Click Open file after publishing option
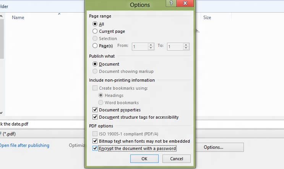 (24, 145)
